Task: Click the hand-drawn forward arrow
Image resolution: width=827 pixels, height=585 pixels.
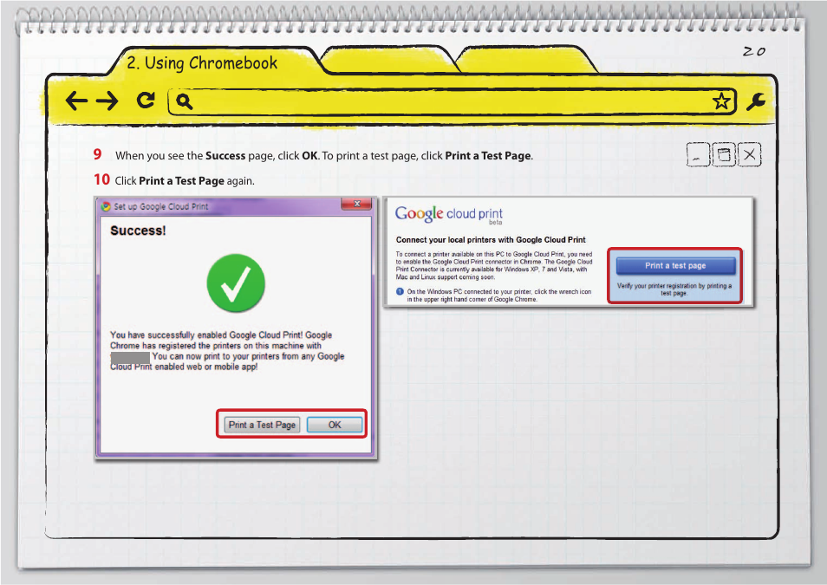Action: [x=107, y=101]
